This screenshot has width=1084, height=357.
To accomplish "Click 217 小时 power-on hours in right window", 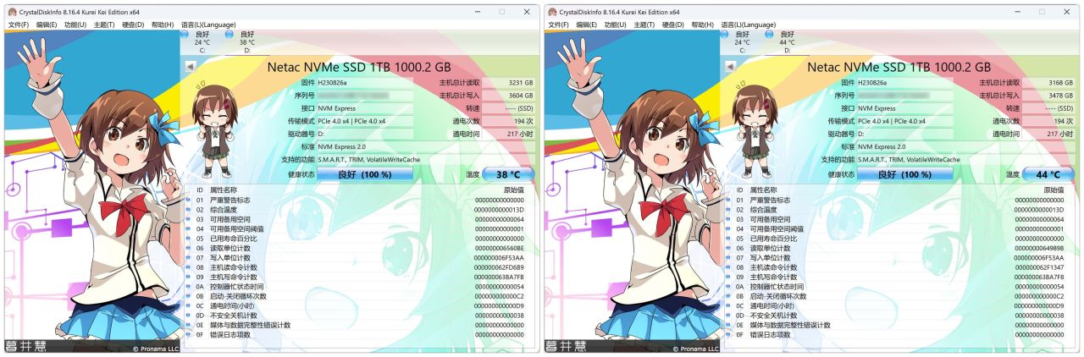I will tap(1048, 134).
